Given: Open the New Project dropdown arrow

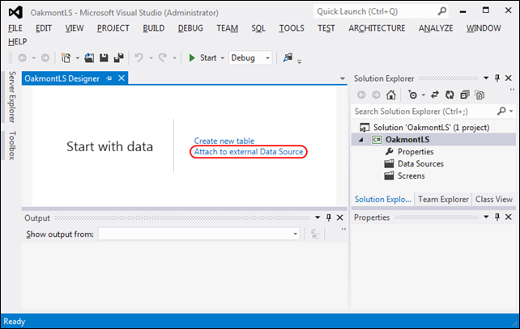Looking at the screenshot, I should (x=77, y=58).
